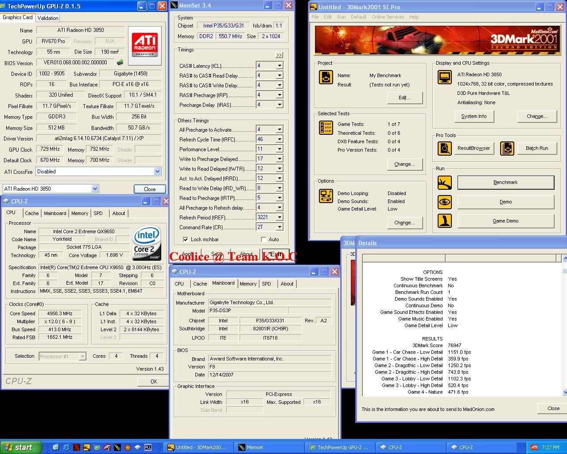This screenshot has width=567, height=454.
Task: Click the Game Demo button
Action: pyautogui.click(x=505, y=221)
